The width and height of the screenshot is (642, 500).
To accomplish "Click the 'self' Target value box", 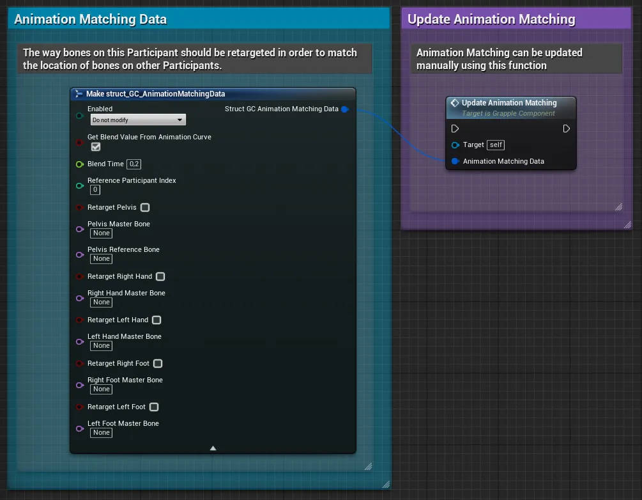I will [x=496, y=145].
